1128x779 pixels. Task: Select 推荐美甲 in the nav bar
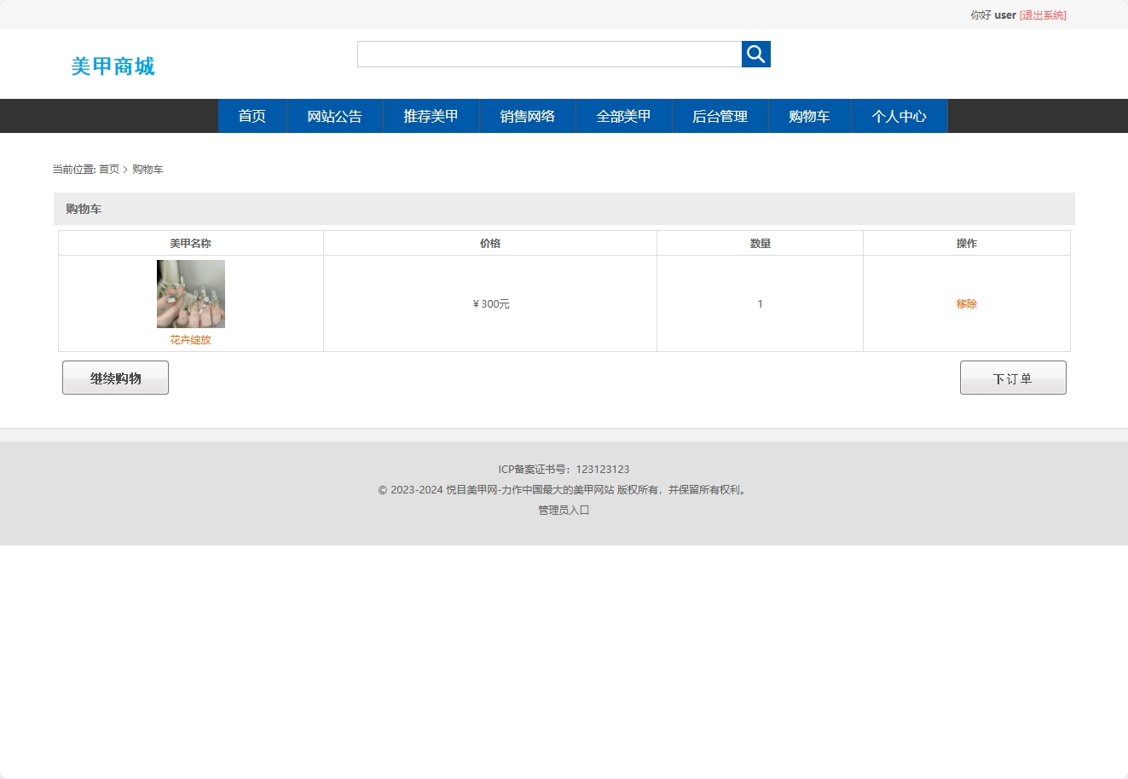click(431, 116)
